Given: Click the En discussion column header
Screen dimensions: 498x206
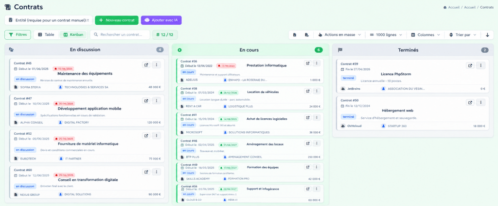Looking at the screenshot, I should (x=85, y=49).
